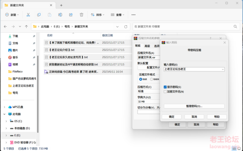Open address bar history dropdown
Viewport: 243px width, 151px height.
(117, 27)
